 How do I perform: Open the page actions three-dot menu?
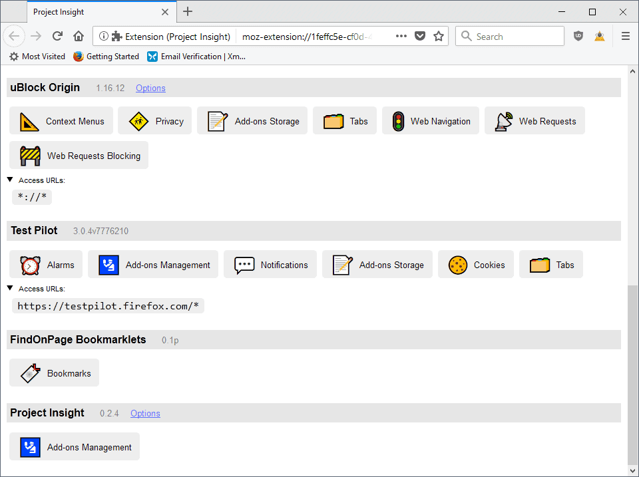coord(401,36)
